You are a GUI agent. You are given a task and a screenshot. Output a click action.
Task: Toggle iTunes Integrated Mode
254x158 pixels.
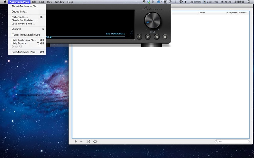pos(26,34)
